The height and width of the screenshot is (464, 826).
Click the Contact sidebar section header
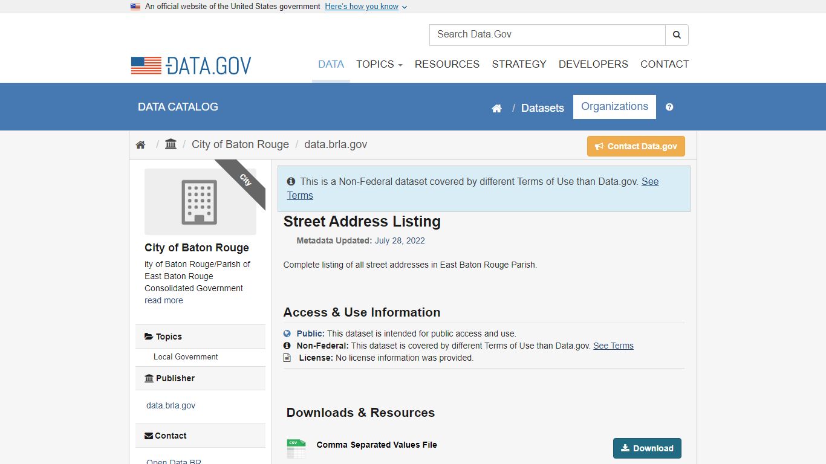coord(200,436)
